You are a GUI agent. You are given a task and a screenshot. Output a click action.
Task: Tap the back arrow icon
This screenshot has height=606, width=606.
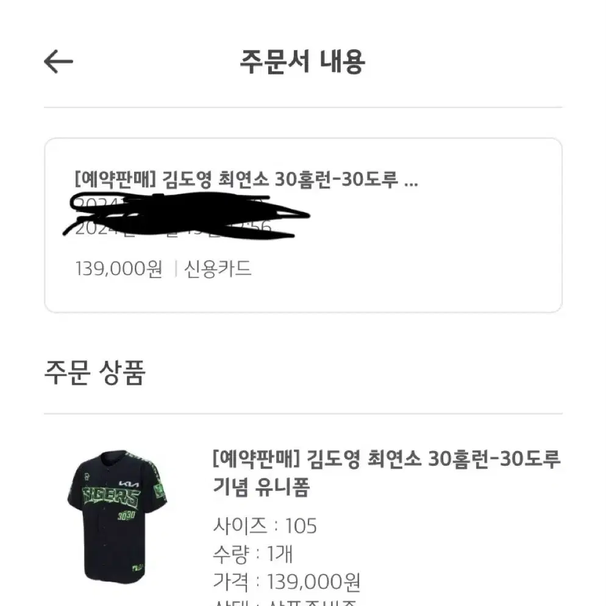click(59, 62)
